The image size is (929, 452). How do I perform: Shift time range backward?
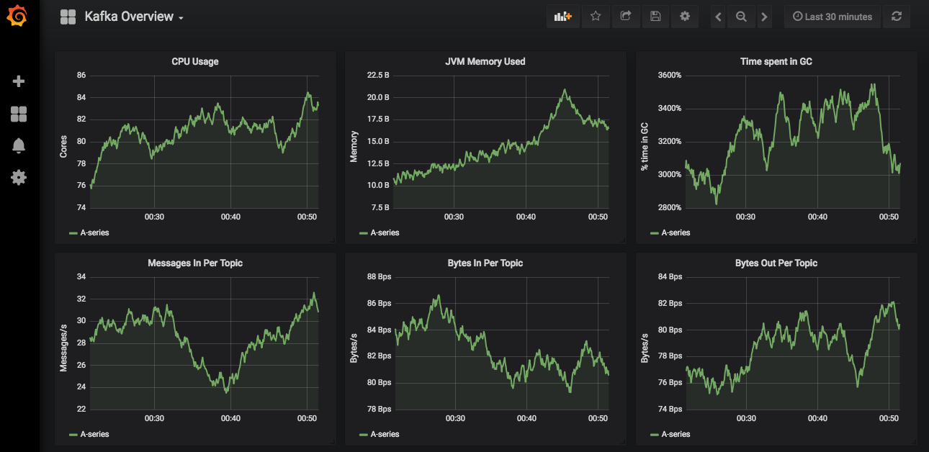pyautogui.click(x=718, y=17)
